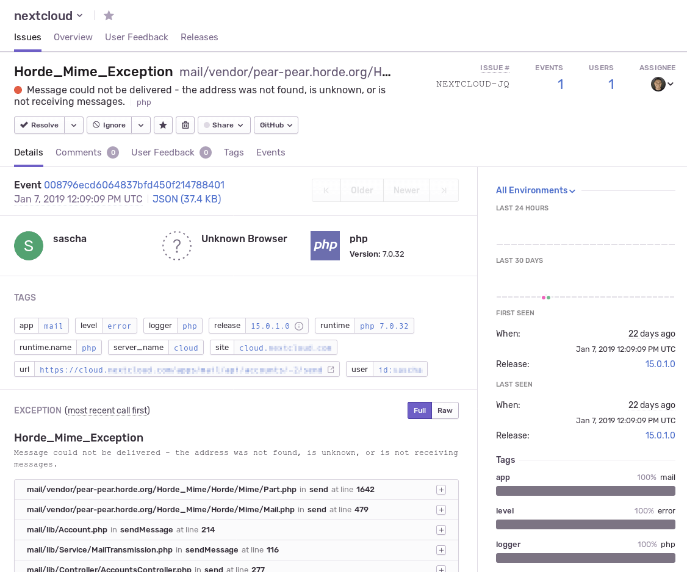Click the sascha user avatar

tap(29, 246)
